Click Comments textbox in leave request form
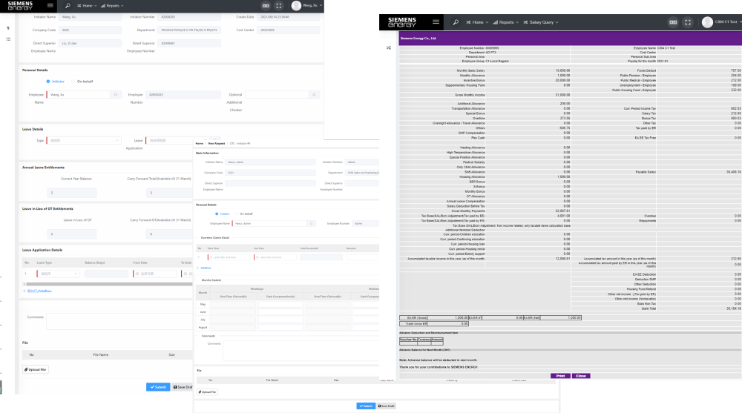Image resolution: width=742 pixels, height=413 pixels. click(x=119, y=321)
